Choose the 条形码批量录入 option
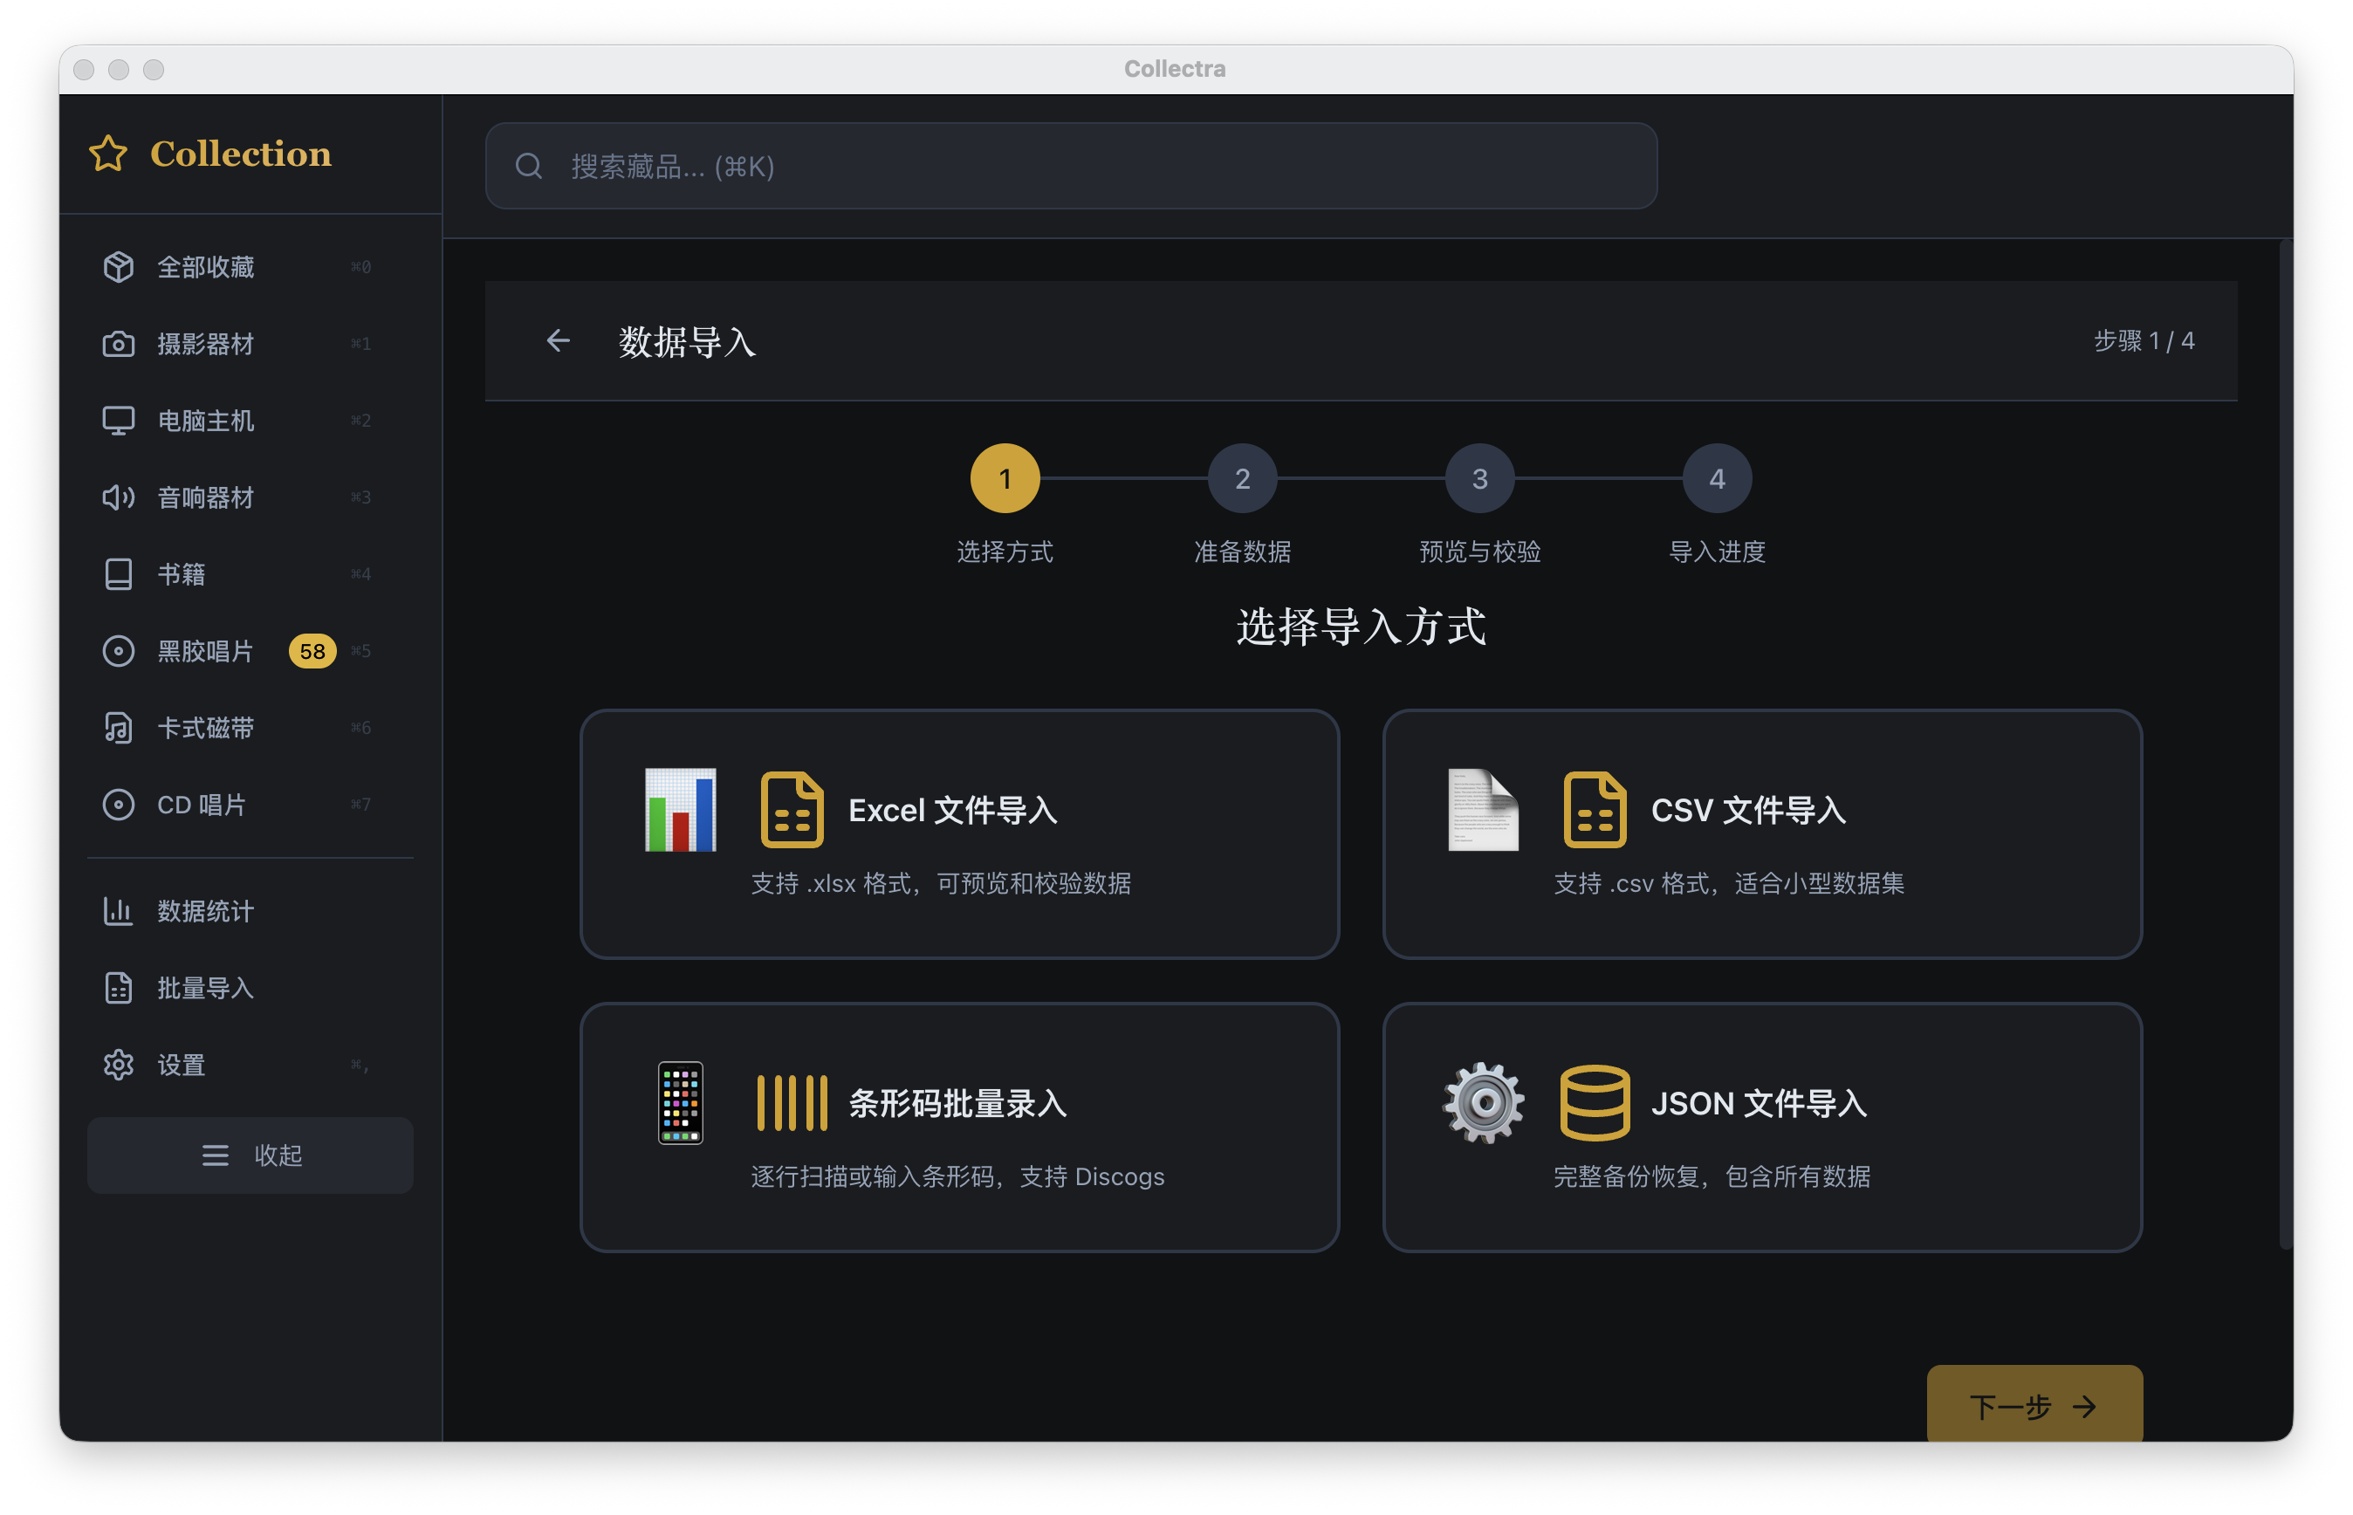The width and height of the screenshot is (2353, 1515). 959,1127
